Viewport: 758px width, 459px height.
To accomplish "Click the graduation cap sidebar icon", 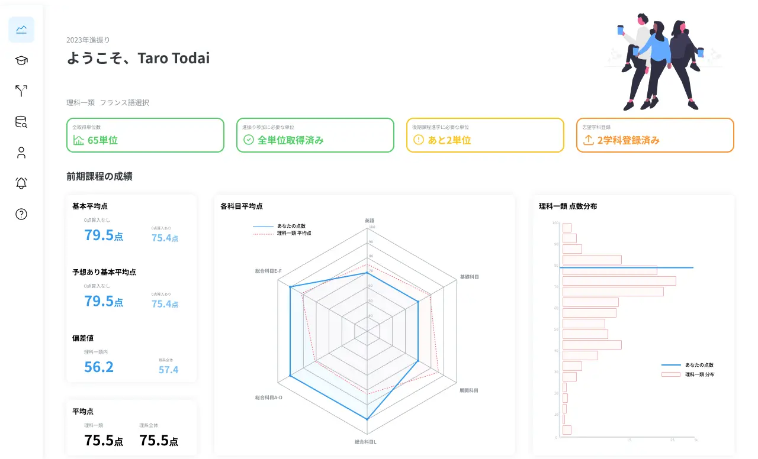I will (21, 60).
